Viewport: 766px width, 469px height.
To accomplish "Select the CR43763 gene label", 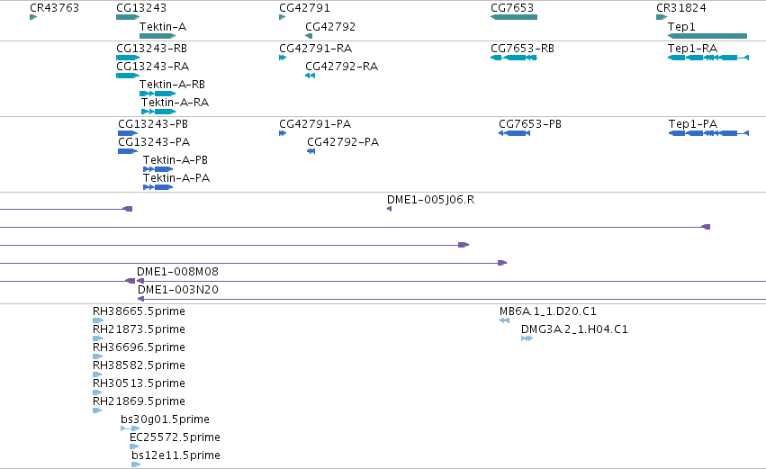I will tap(54, 8).
